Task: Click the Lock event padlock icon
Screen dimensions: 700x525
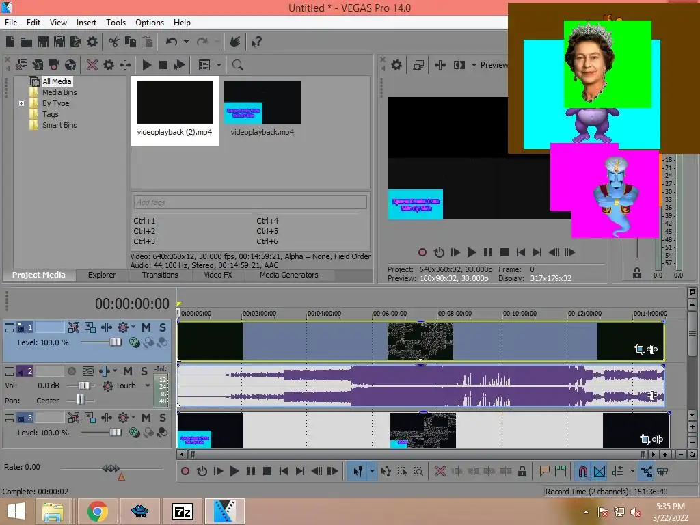Action: click(522, 472)
